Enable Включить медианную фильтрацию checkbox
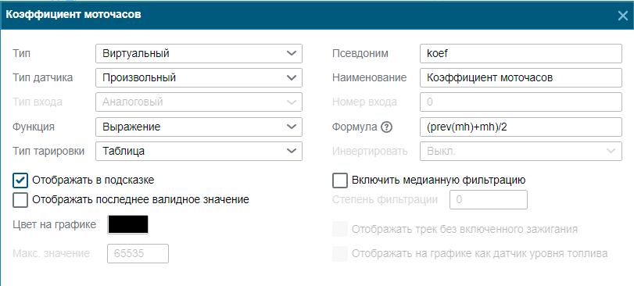 pyautogui.click(x=339, y=181)
